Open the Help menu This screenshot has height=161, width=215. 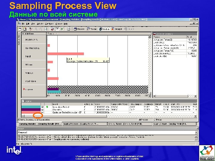[66, 24]
